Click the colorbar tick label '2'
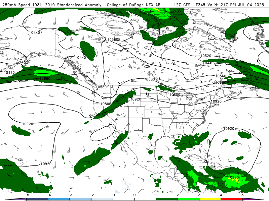 (x=178, y=195)
